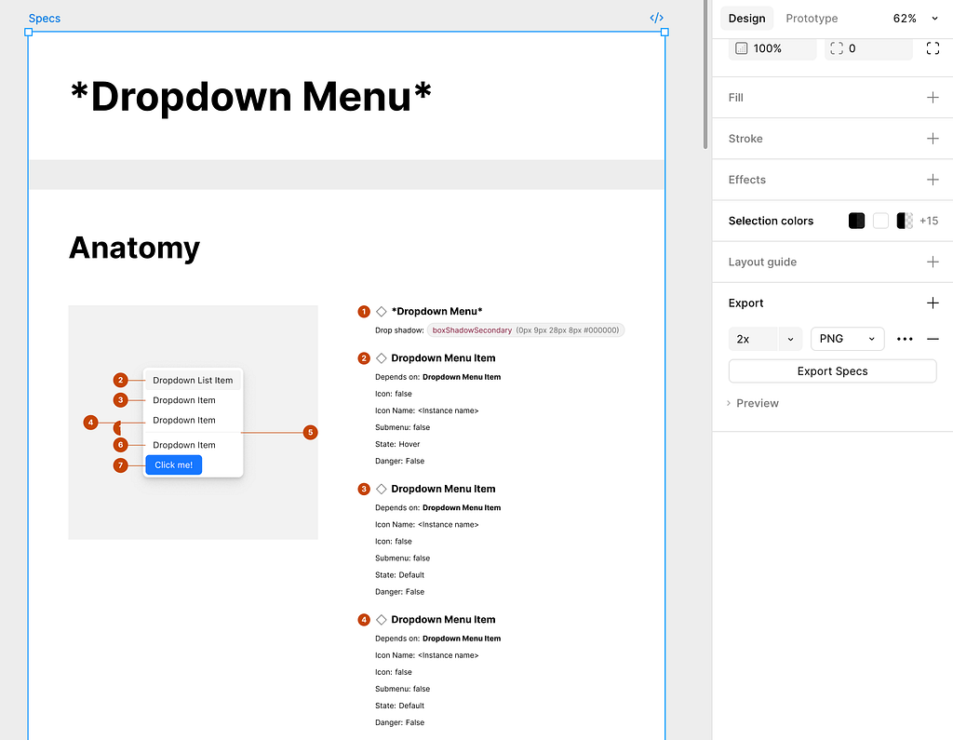Open the 2x export scale dropdown
This screenshot has width=953, height=740.
click(790, 339)
